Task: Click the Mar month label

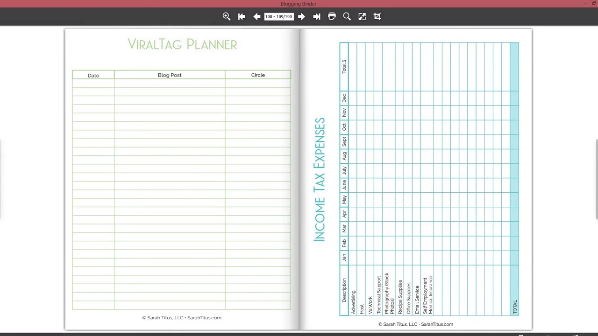Action: 344,228
